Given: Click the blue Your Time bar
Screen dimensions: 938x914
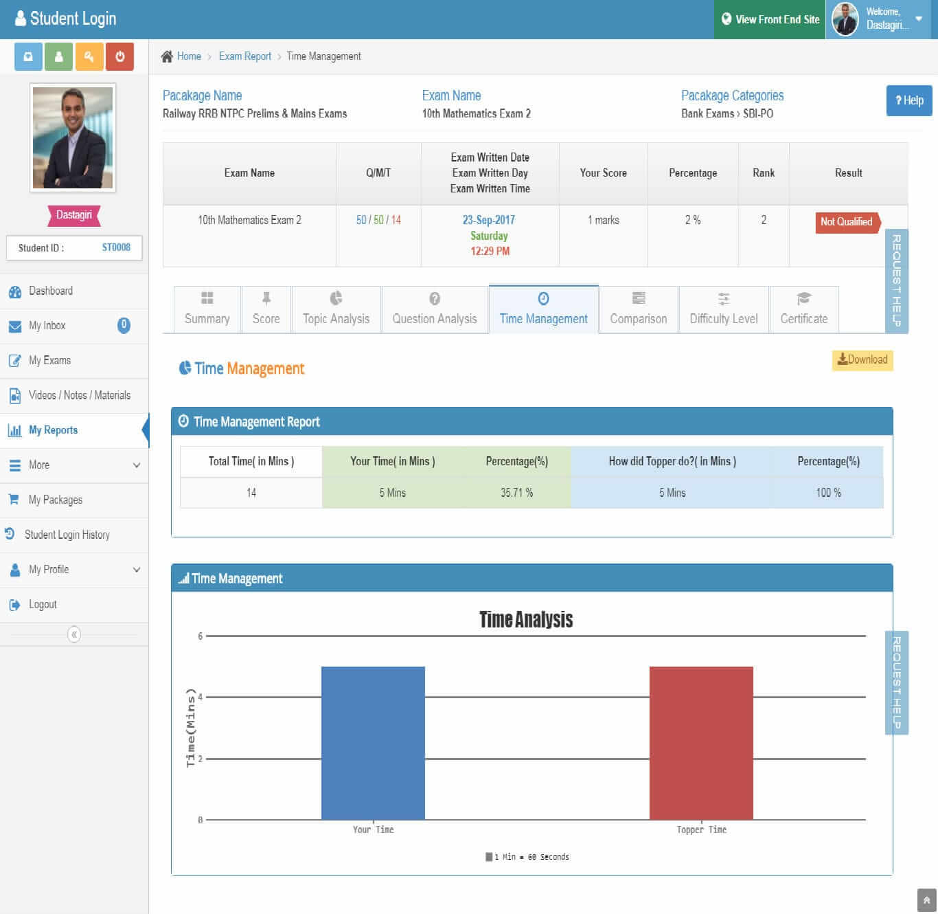Looking at the screenshot, I should pos(373,742).
